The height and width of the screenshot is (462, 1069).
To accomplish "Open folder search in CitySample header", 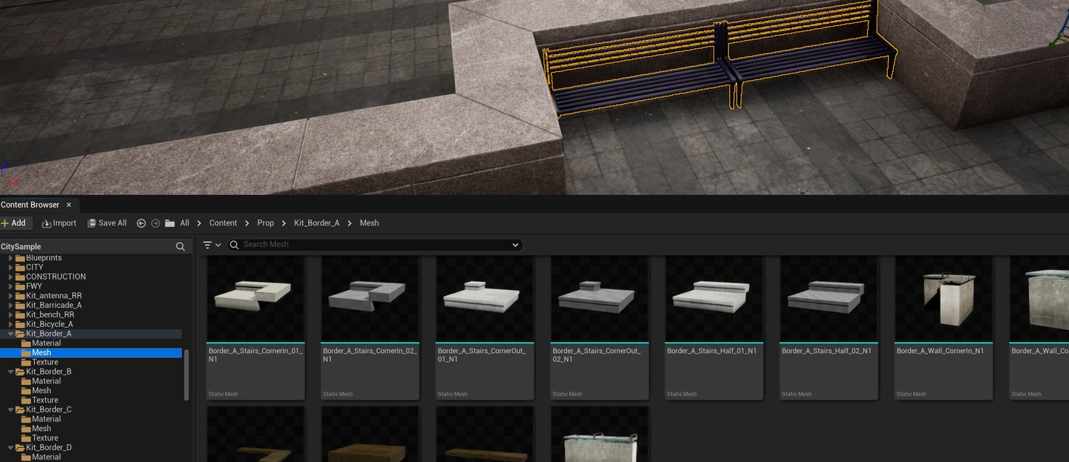I will pyautogui.click(x=180, y=247).
